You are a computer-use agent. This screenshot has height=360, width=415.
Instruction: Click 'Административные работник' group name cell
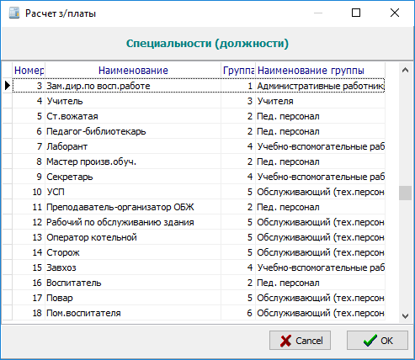[x=320, y=86]
